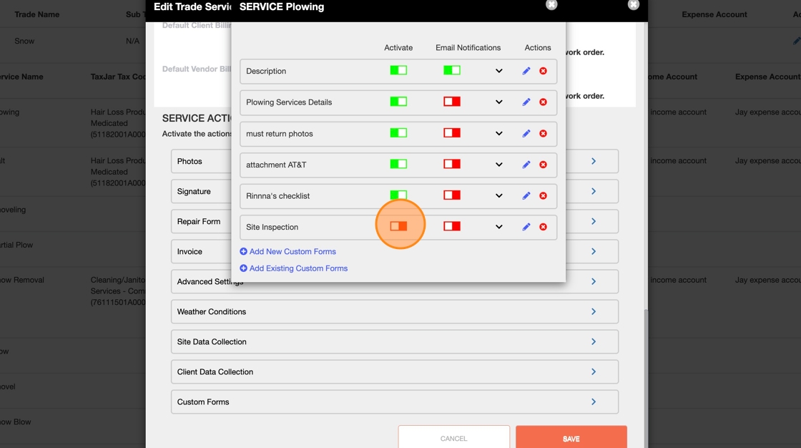Click plus icon beside Add New Custom Forms
This screenshot has width=801, height=448.
243,252
